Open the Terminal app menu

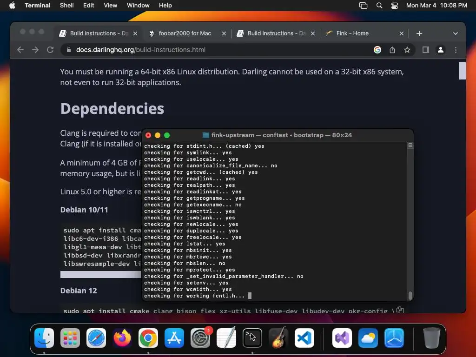coord(38,6)
